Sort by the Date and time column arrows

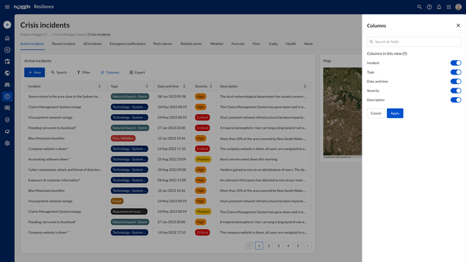184,86
